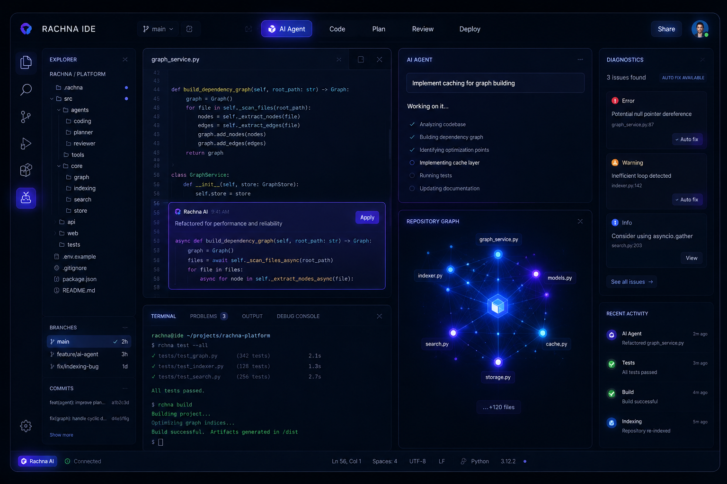The image size is (727, 484).
Task: Click the Error icon in diagnostics
Action: pyautogui.click(x=615, y=101)
